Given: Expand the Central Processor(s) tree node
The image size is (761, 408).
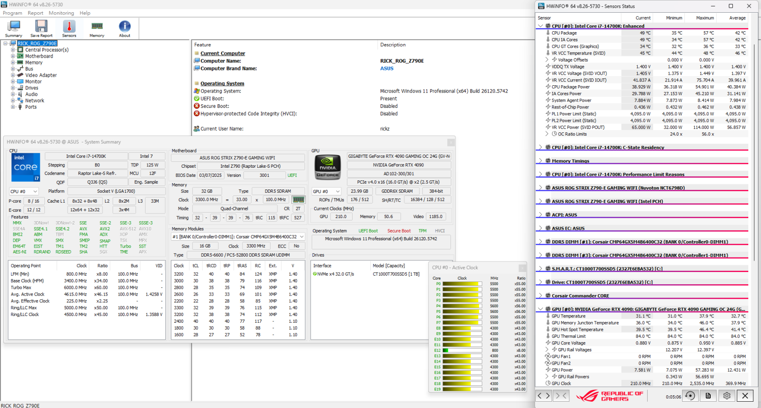Looking at the screenshot, I should (x=13, y=50).
